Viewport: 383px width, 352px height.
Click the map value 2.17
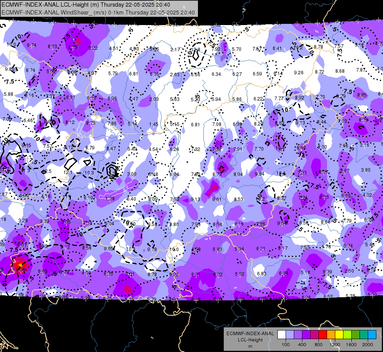click(175, 50)
